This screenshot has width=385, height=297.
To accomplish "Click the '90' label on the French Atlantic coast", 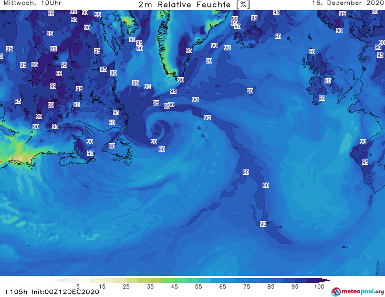I will pos(363,142).
